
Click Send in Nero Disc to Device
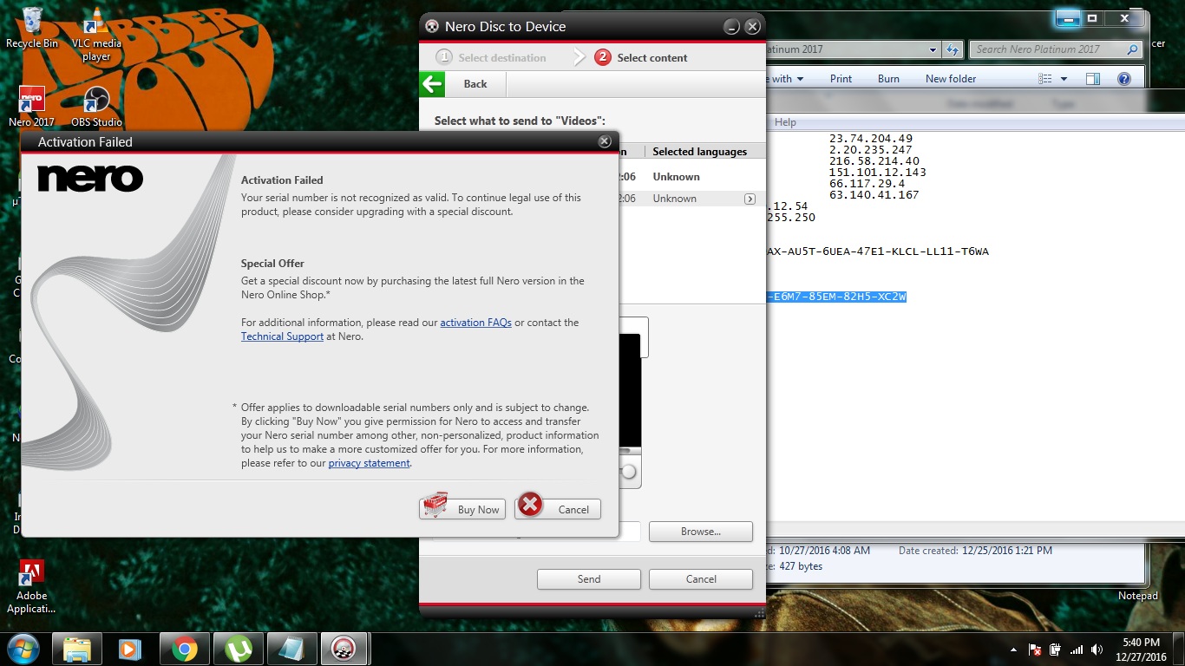point(589,579)
